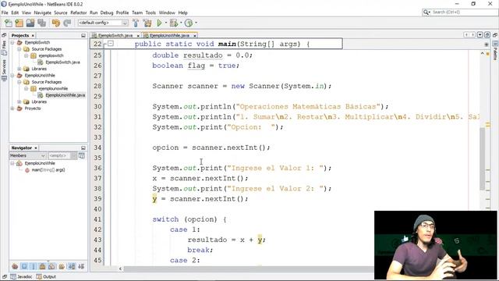Toggle Show Non-Public Members filter in Navigator
Image resolution: width=499 pixels, height=281 pixels.
point(43,266)
